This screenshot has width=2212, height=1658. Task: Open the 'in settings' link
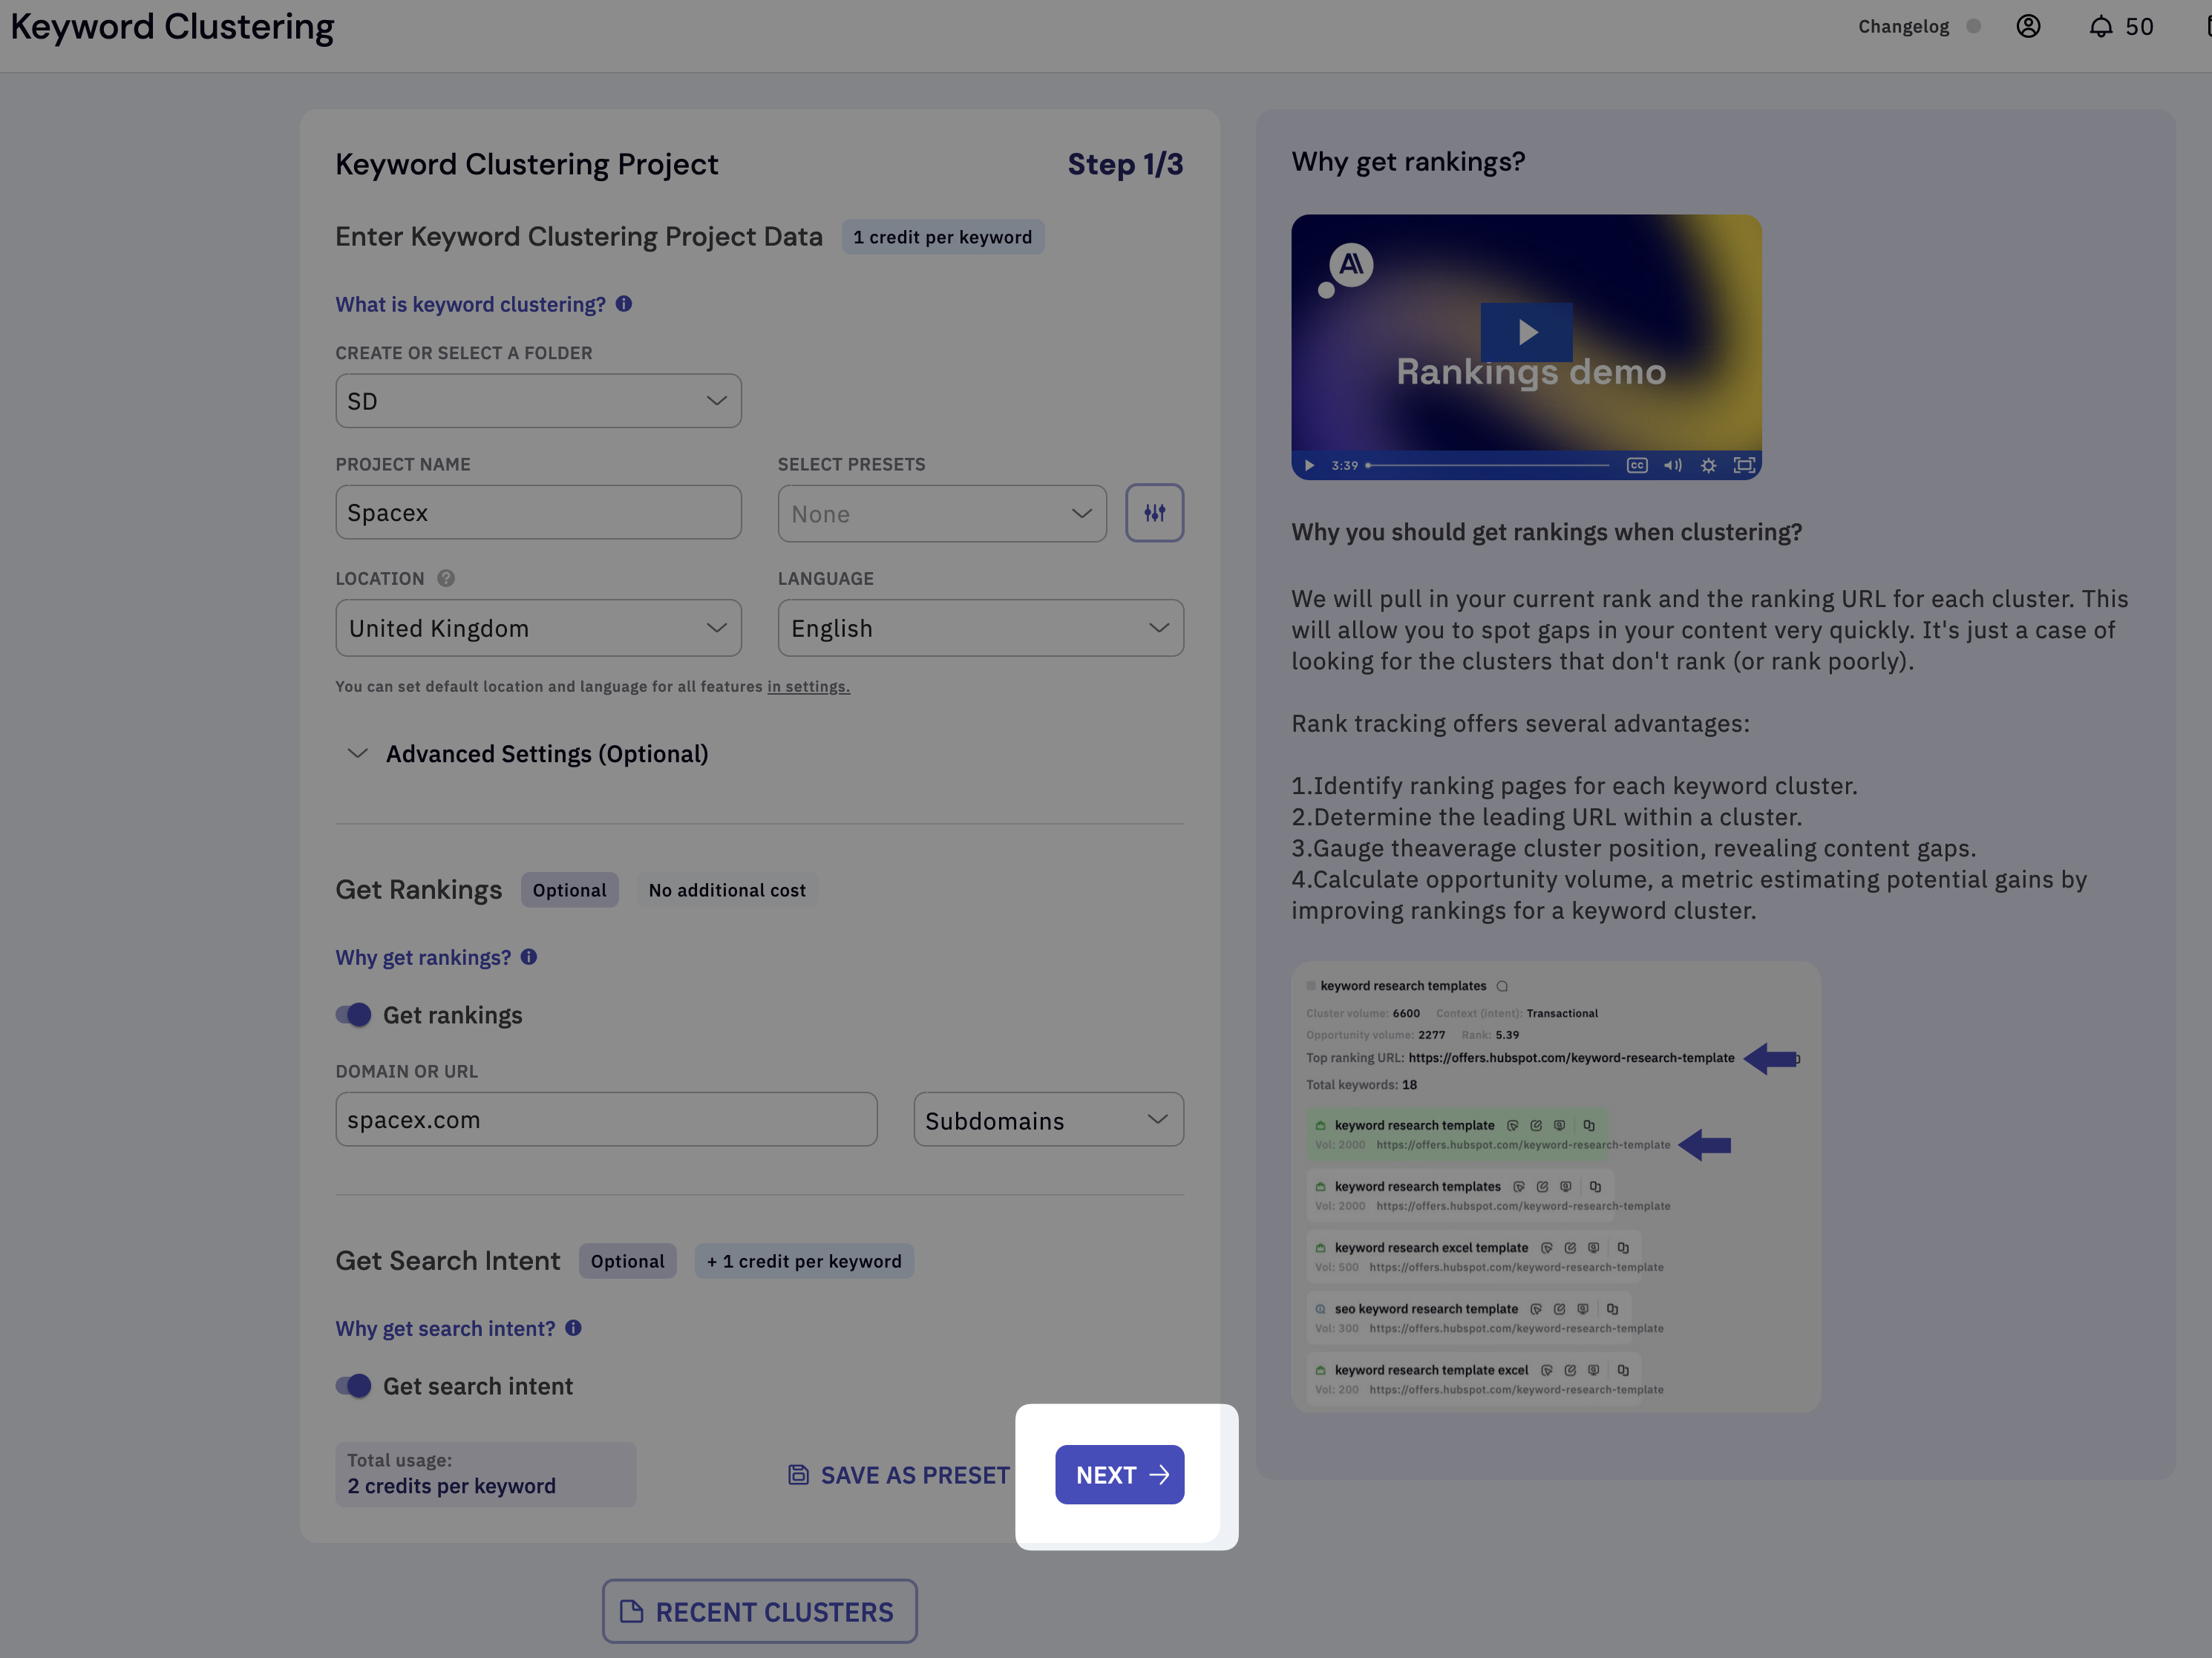click(x=808, y=687)
